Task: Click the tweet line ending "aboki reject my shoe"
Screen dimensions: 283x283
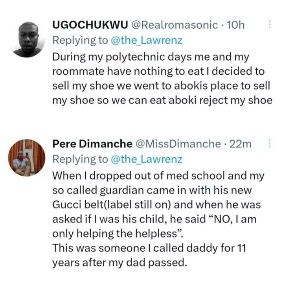Action: coord(162,101)
